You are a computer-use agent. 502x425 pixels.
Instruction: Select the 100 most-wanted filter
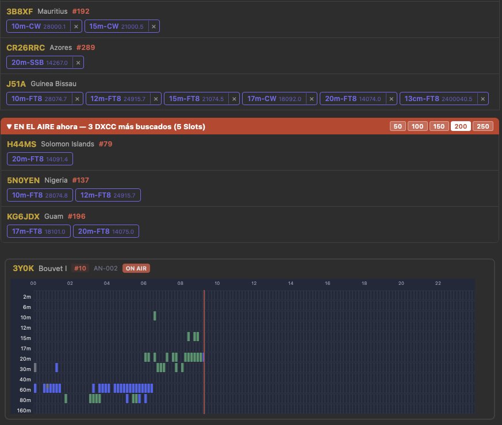[417, 126]
